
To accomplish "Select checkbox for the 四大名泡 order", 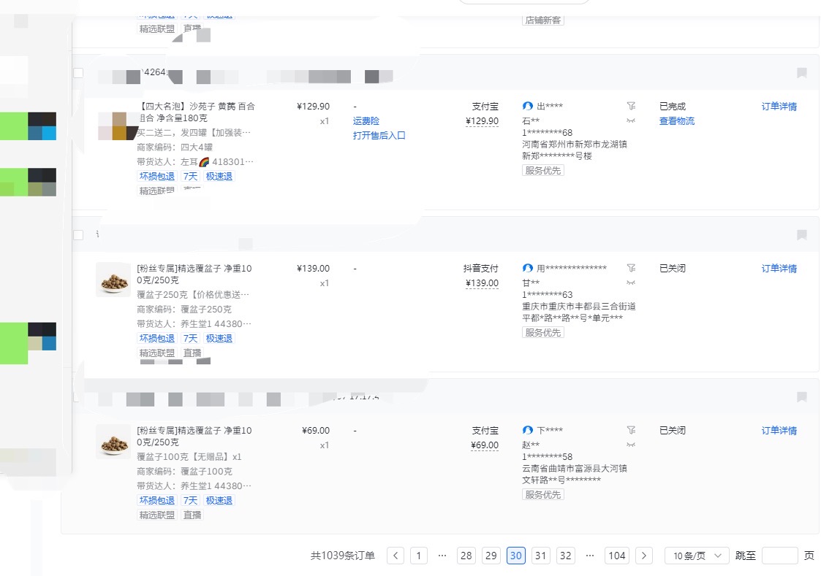I will click(x=78, y=73).
